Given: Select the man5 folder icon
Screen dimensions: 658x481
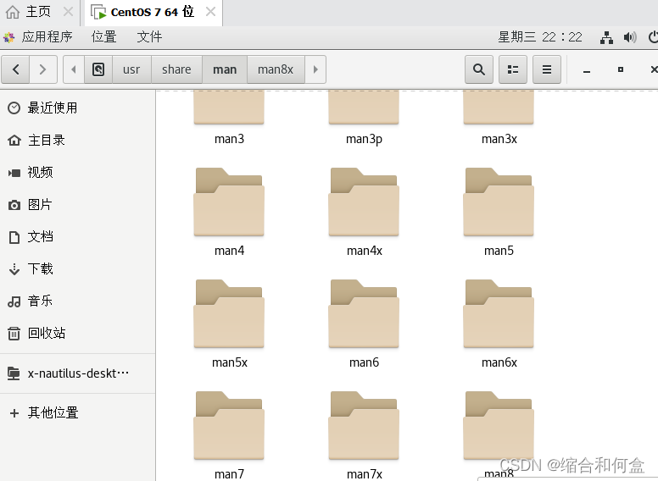Looking at the screenshot, I should click(x=499, y=202).
